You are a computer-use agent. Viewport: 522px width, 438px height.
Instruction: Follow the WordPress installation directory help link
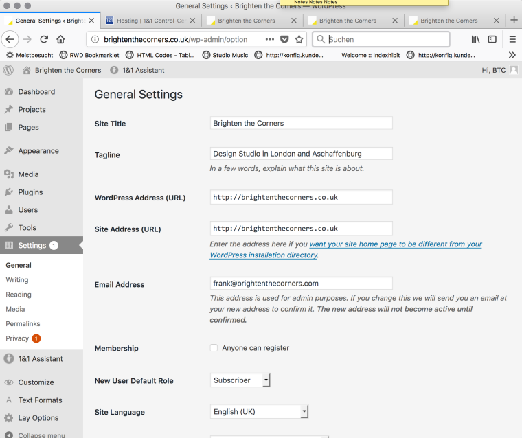pos(264,255)
